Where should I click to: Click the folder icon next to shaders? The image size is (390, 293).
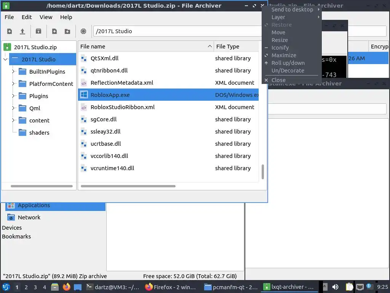pyautogui.click(x=22, y=132)
